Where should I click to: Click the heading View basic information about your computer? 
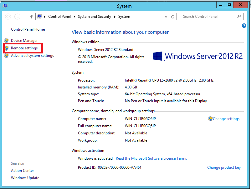(x=120, y=32)
